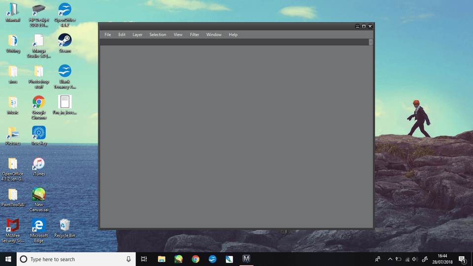Click the small toolbar expander arrow at right edge
The height and width of the screenshot is (266, 473).
coord(371,42)
